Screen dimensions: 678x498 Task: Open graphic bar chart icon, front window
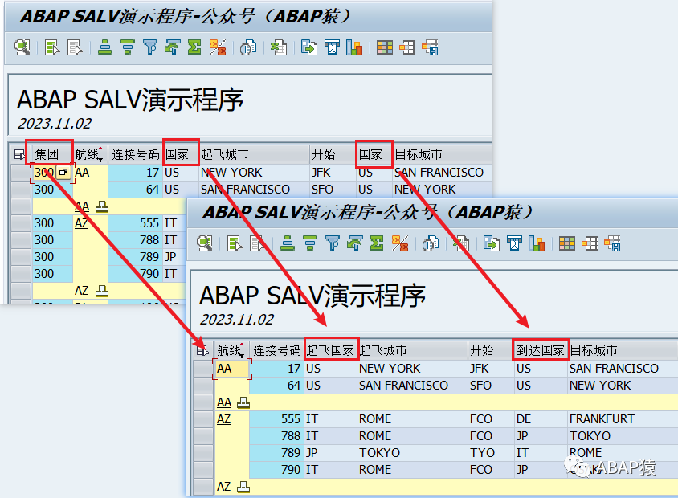pyautogui.click(x=537, y=243)
